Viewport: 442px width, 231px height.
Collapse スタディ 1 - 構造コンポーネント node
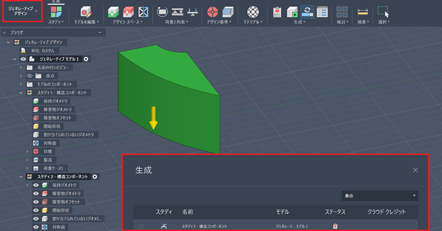tap(21, 92)
